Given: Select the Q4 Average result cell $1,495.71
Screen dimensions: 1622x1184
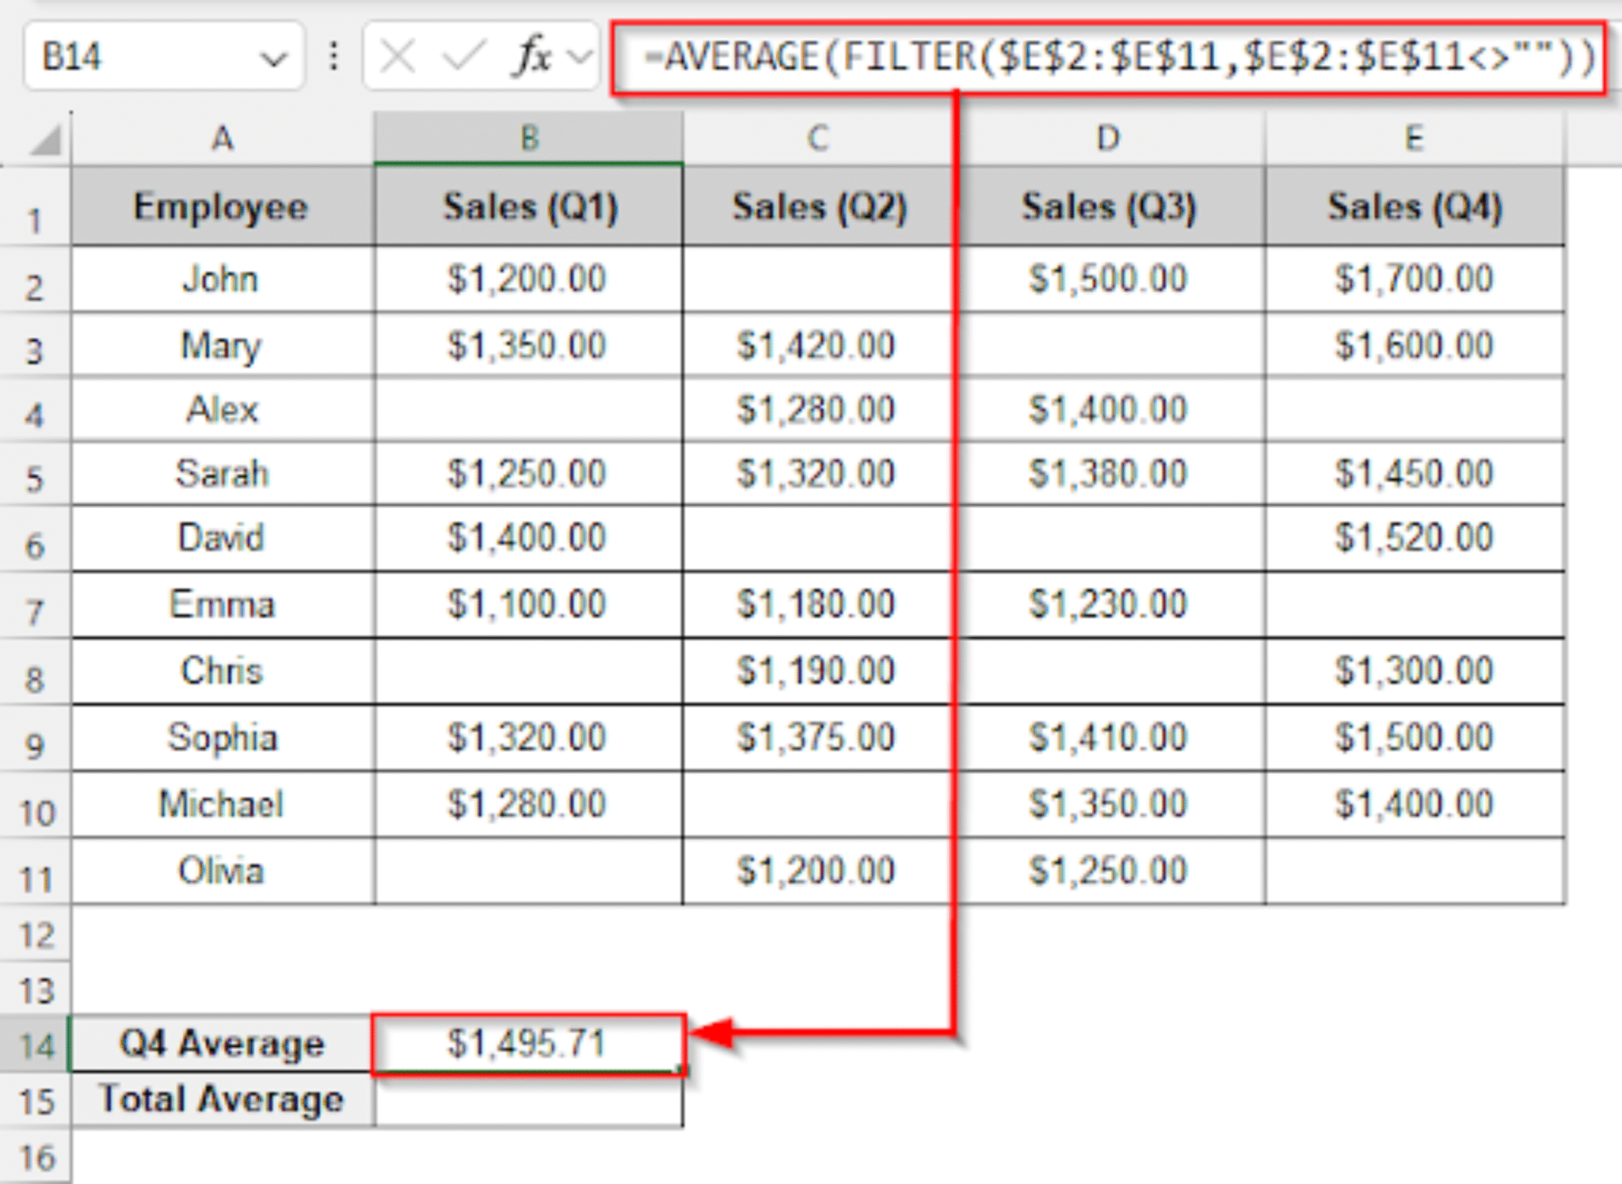Looking at the screenshot, I should (528, 1044).
